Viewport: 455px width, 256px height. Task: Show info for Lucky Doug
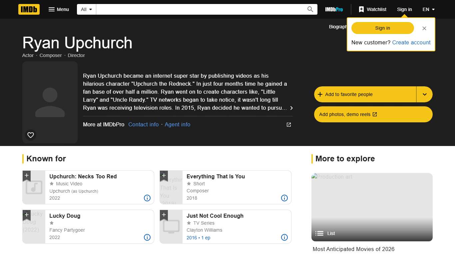click(x=147, y=237)
